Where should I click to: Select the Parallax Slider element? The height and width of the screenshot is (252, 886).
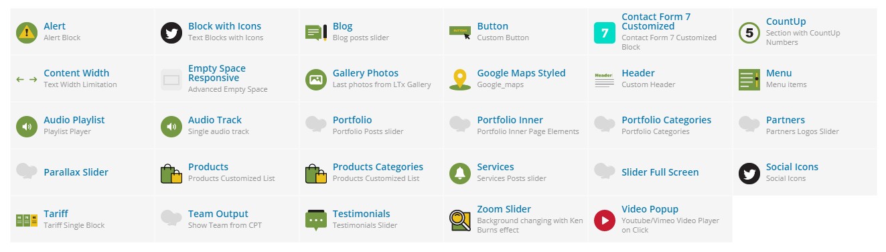(x=82, y=173)
